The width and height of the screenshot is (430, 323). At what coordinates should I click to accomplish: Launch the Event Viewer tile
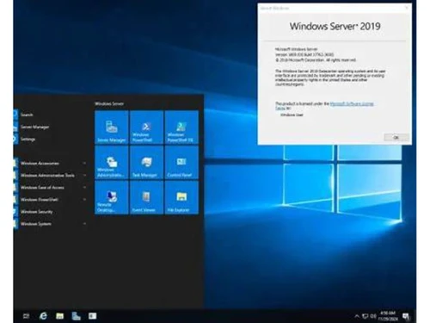[146, 197]
